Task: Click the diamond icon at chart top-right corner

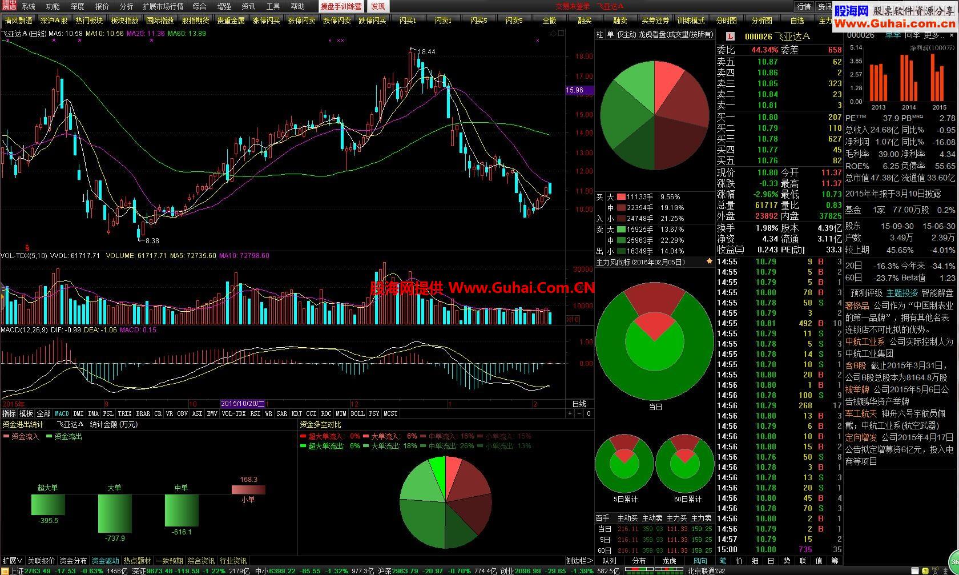Action: 553,34
